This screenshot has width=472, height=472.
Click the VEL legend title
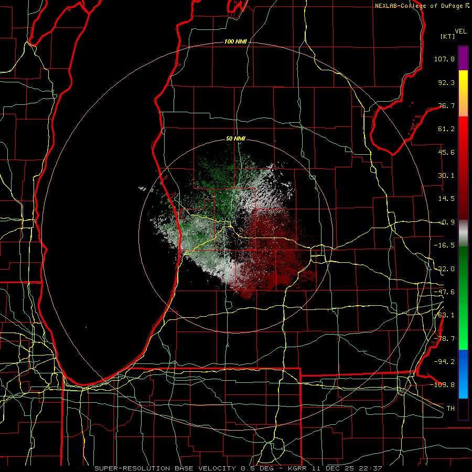coord(460,31)
